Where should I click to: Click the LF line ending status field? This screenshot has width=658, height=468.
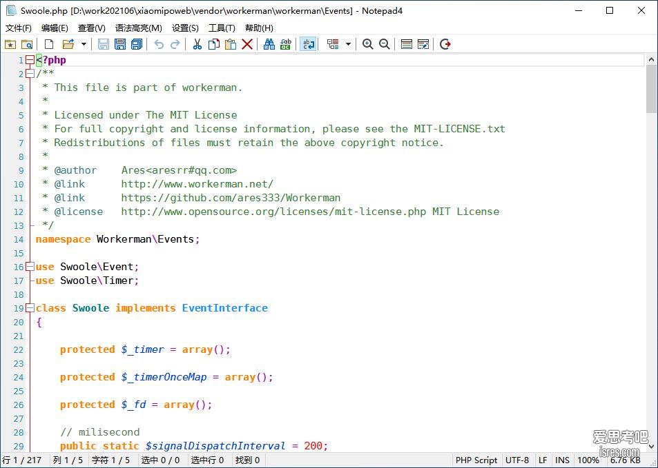pos(543,460)
